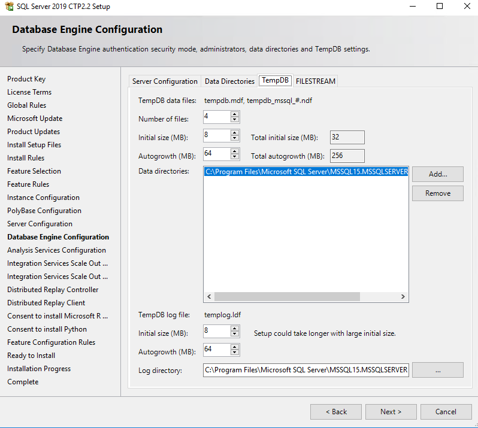Click the data files Initial size field
Screen dimensions: 478x428
(217, 135)
